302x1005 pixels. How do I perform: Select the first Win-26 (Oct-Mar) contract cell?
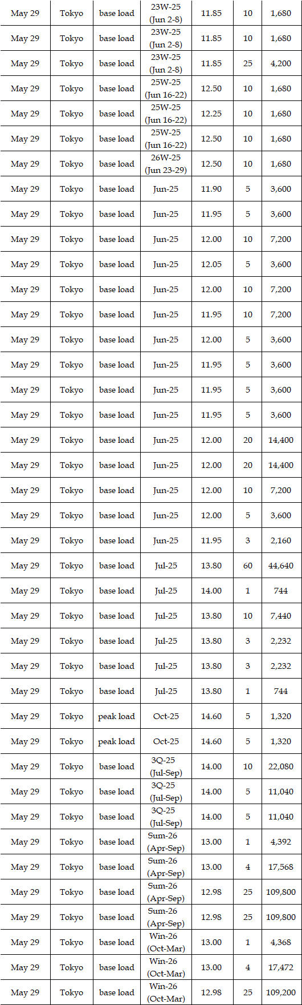pyautogui.click(x=165, y=942)
